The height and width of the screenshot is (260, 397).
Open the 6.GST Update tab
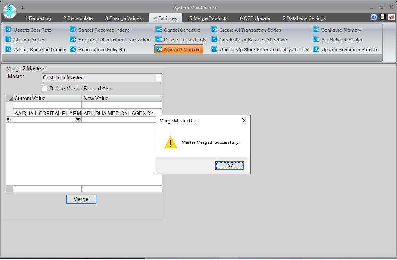[255, 18]
